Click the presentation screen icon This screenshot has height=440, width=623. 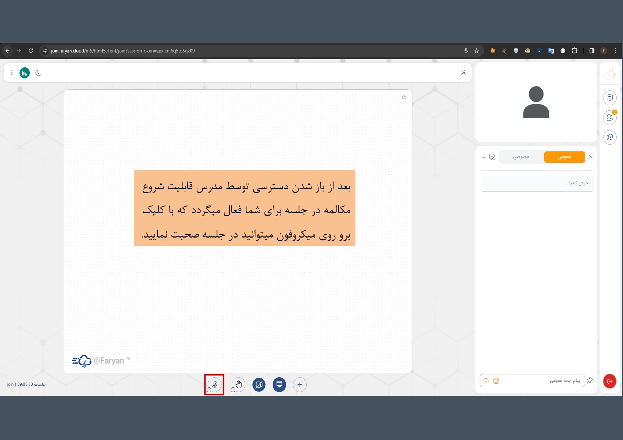pos(279,385)
